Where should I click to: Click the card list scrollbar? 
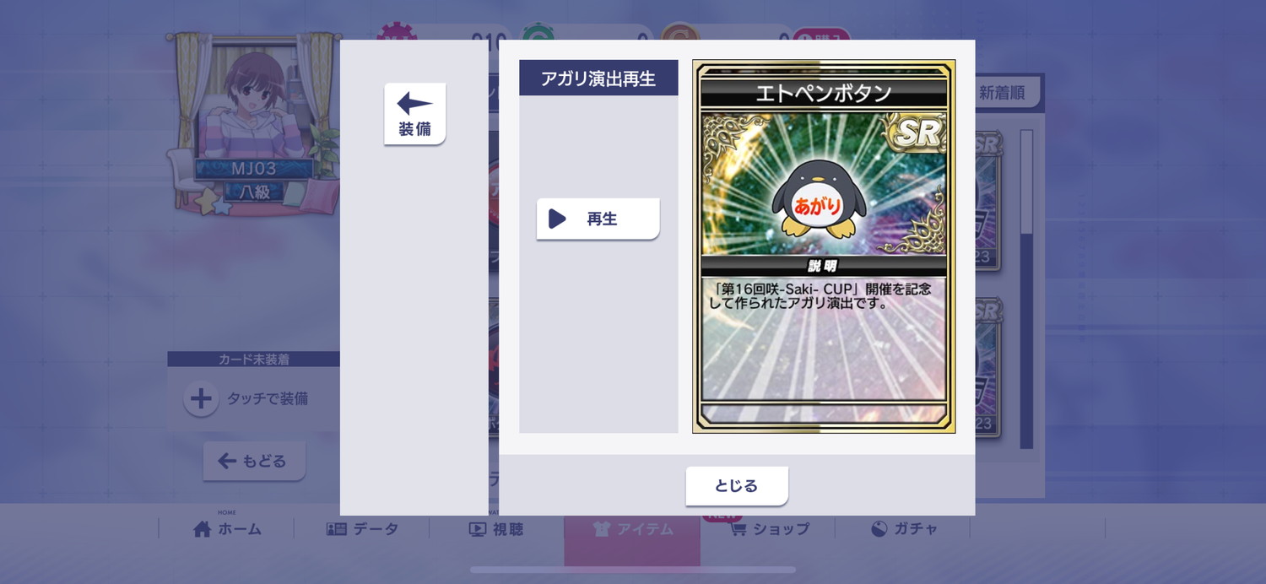click(1026, 289)
